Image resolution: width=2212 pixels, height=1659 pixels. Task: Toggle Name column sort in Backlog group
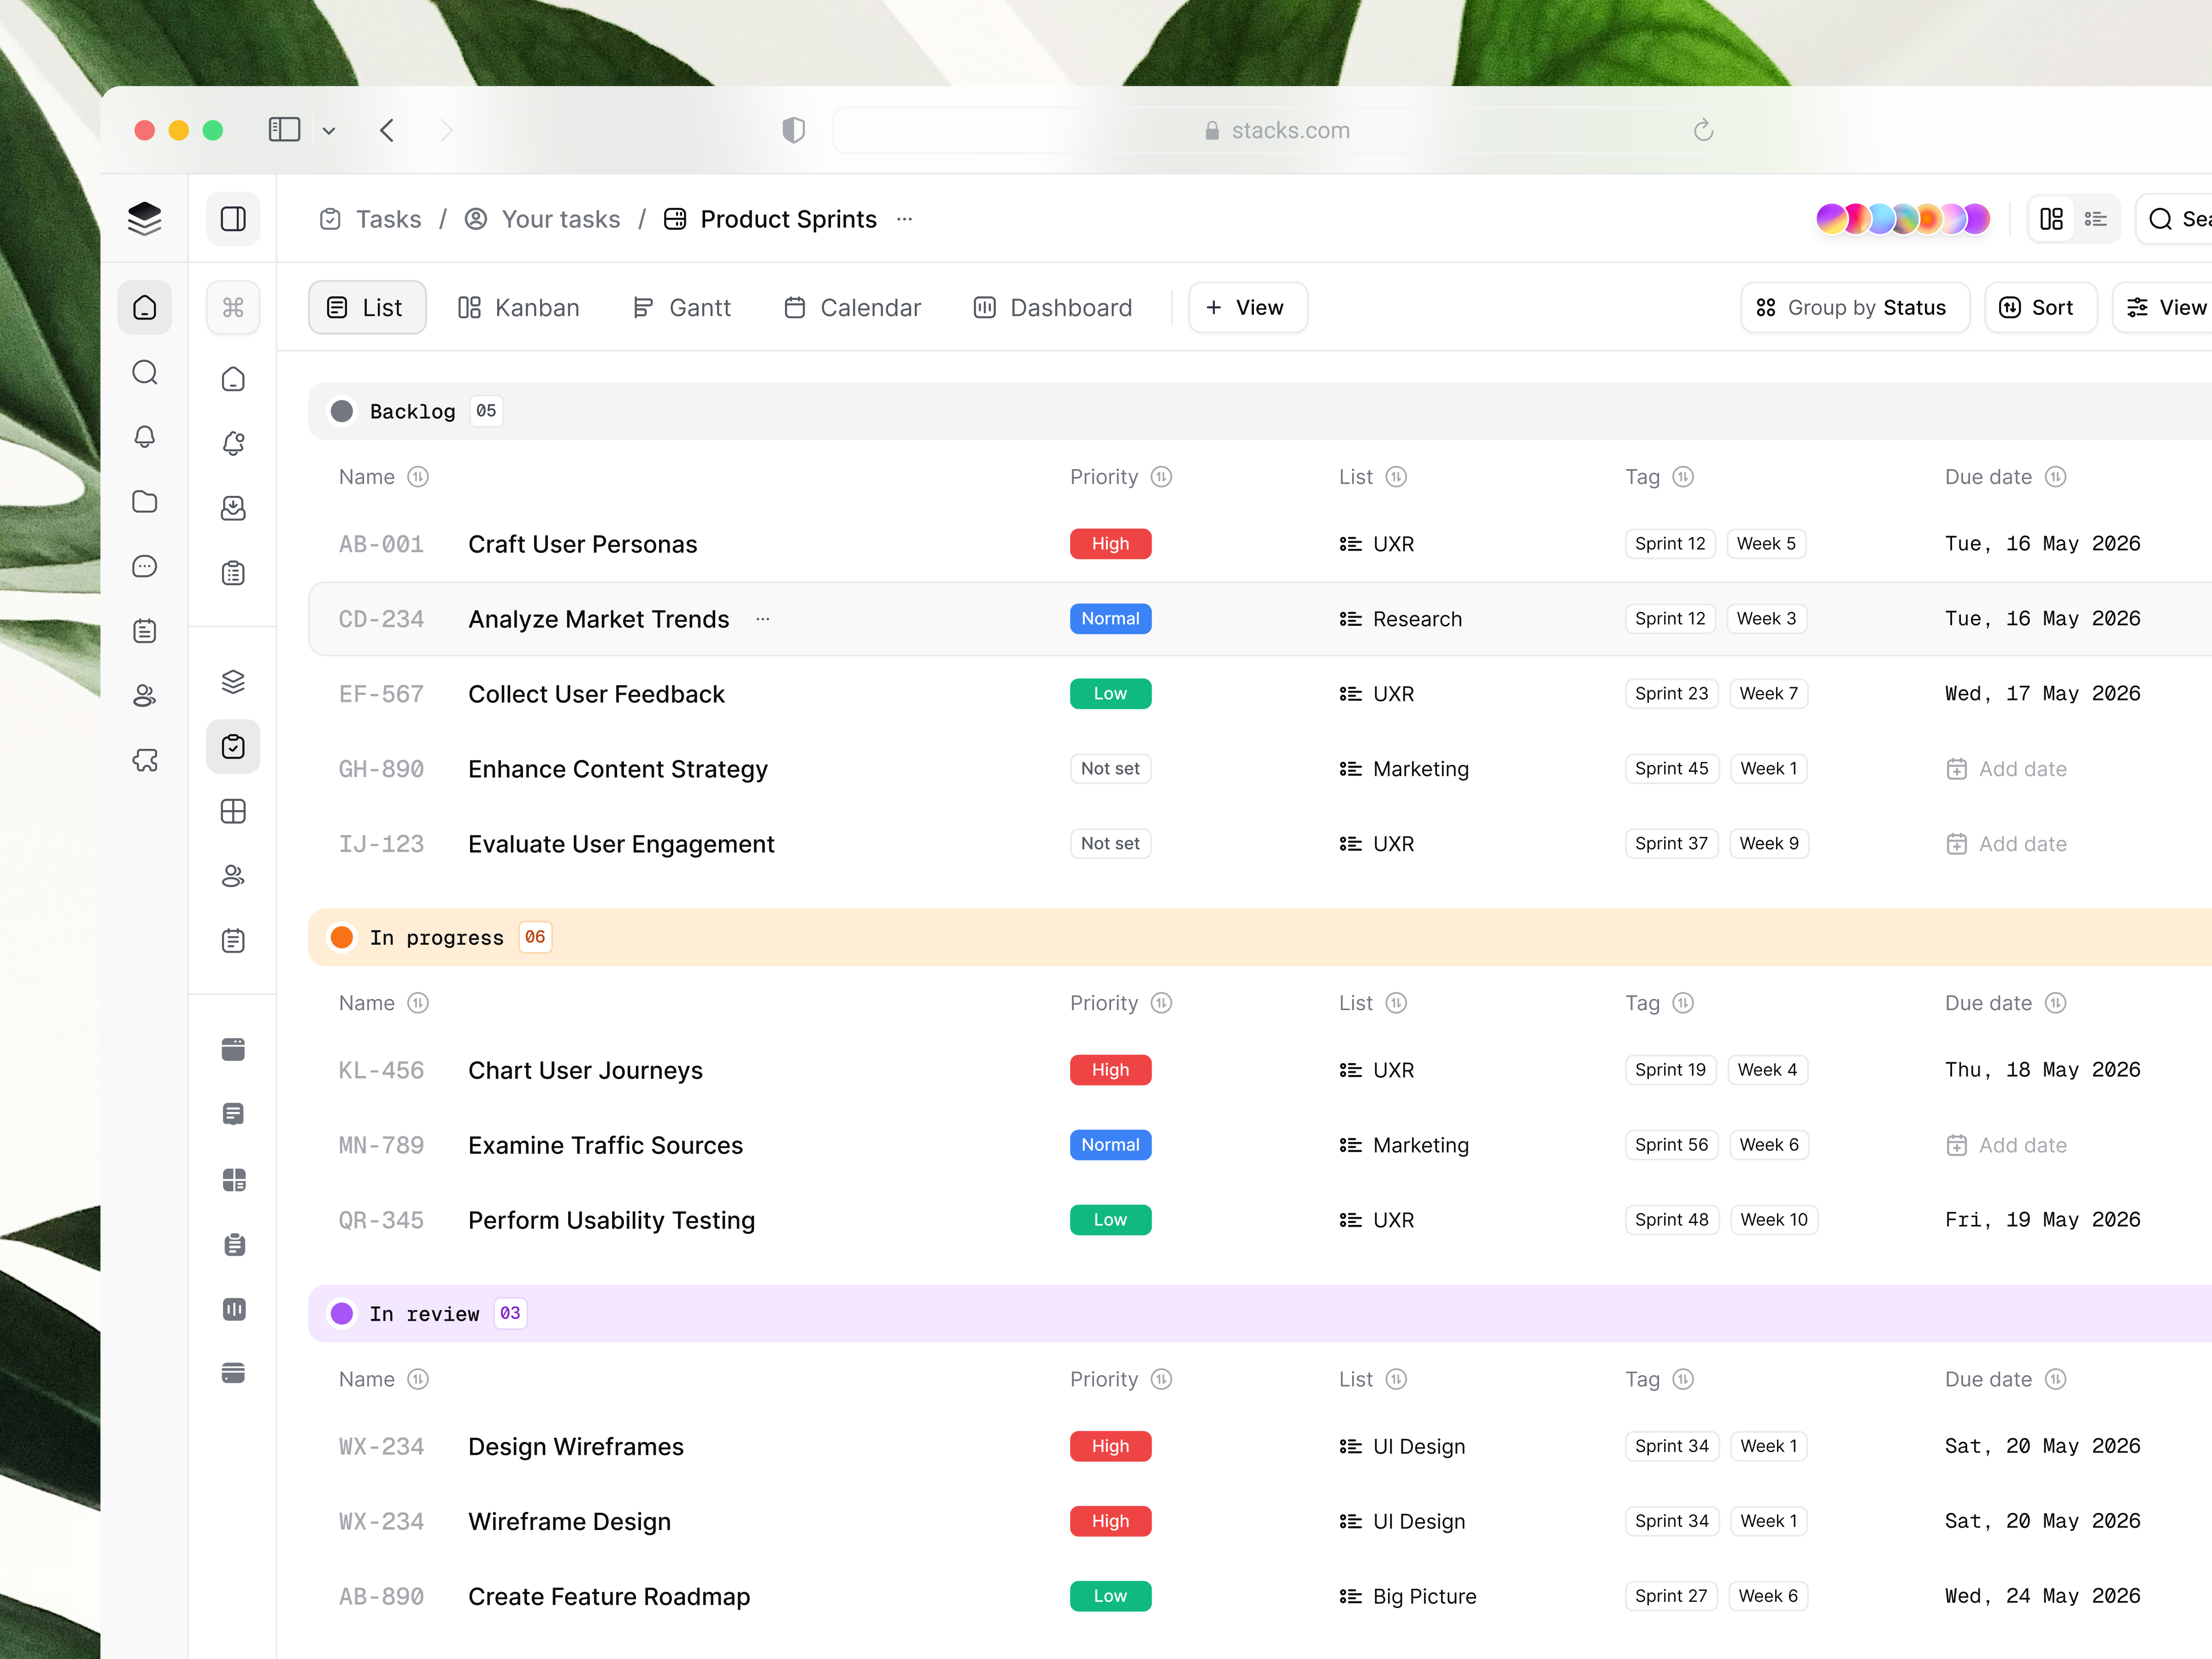tap(418, 477)
